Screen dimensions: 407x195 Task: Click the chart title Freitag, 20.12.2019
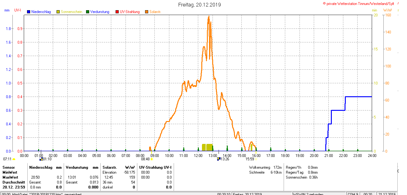[x=200, y=5]
